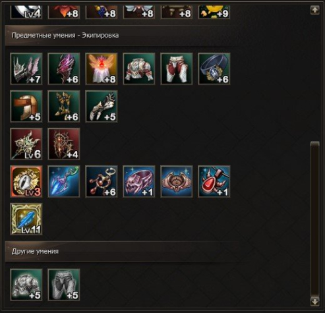Click the red gem necklace +1 icon
This screenshot has height=313, width=325.
coord(214,181)
